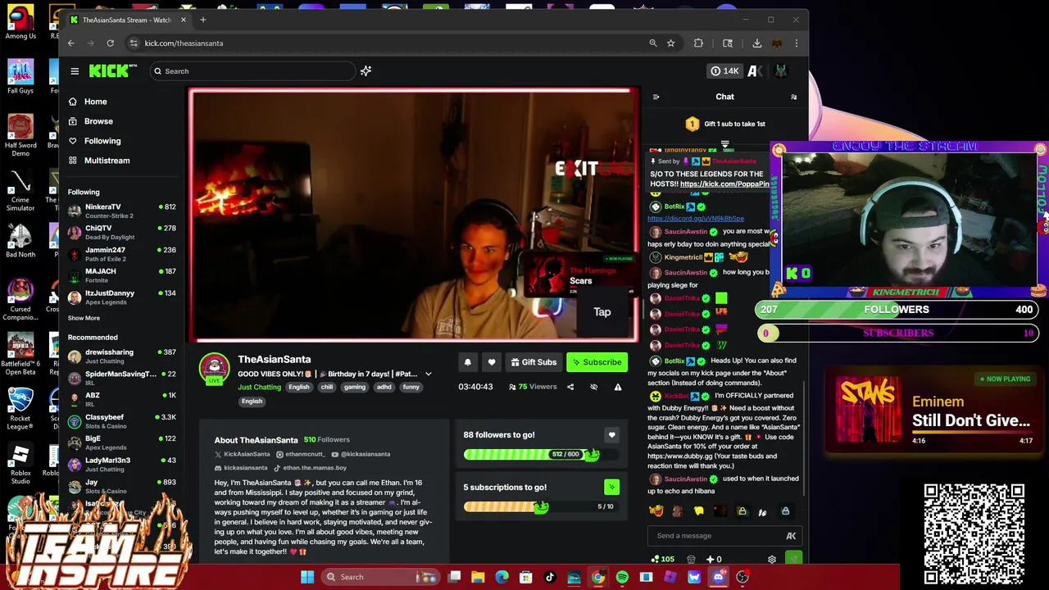Click the adhd tag

(x=384, y=387)
